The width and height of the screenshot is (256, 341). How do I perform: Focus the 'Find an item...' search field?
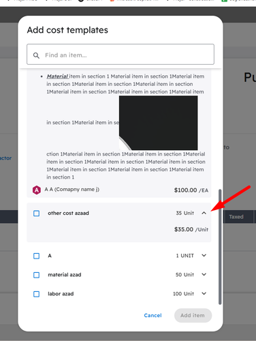click(x=121, y=55)
